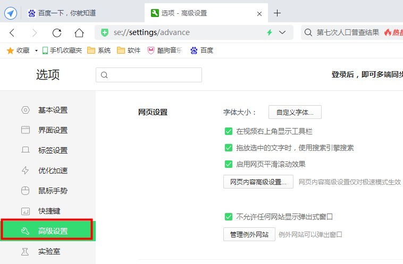
Task: Click the 例外网站可以弹出窗口 hint text
Action: [x=310, y=234]
